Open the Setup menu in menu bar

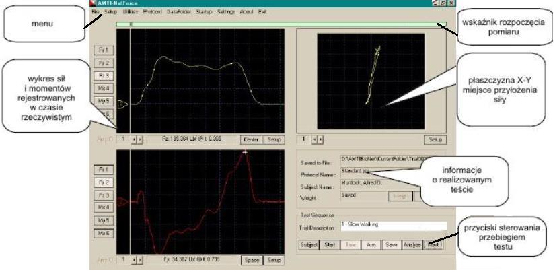pyautogui.click(x=110, y=11)
